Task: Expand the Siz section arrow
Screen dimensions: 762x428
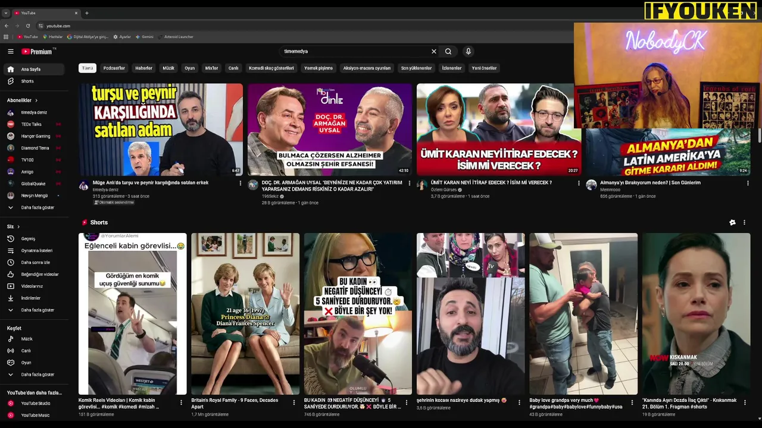Action: [18, 226]
